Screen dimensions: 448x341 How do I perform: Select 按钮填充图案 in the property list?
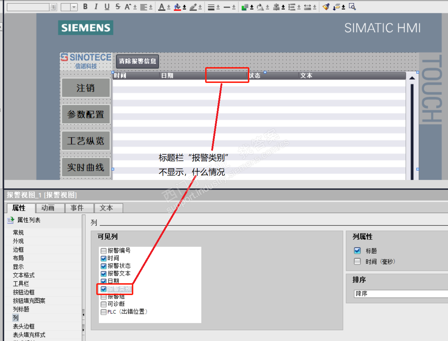29,301
